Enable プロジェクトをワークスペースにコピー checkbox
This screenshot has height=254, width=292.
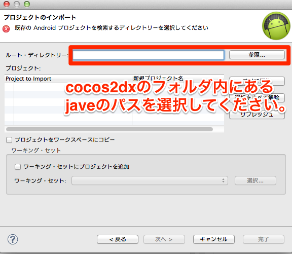(x=9, y=140)
